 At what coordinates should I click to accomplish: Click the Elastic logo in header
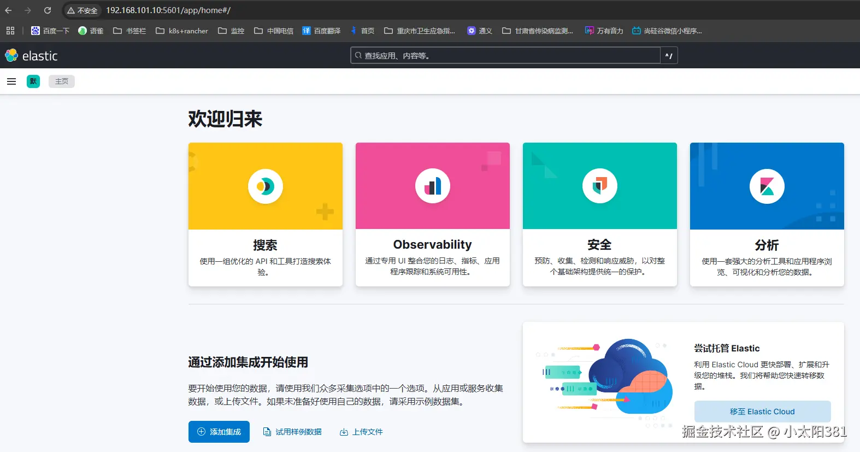click(x=31, y=55)
